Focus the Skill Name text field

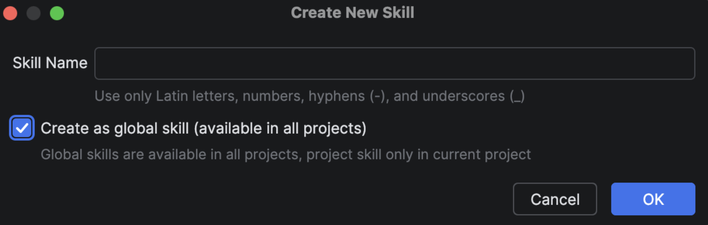tap(395, 63)
